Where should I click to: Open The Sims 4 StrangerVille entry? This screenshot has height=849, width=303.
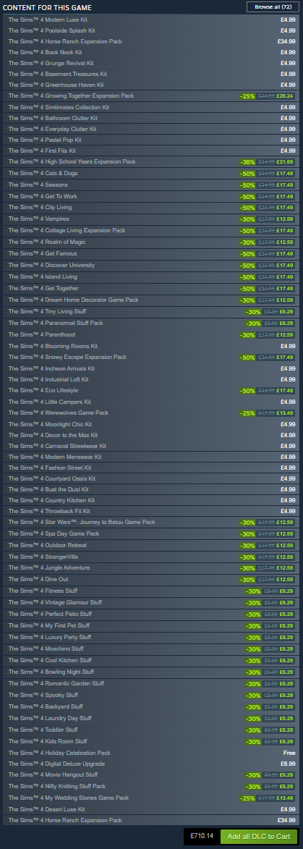(152, 557)
